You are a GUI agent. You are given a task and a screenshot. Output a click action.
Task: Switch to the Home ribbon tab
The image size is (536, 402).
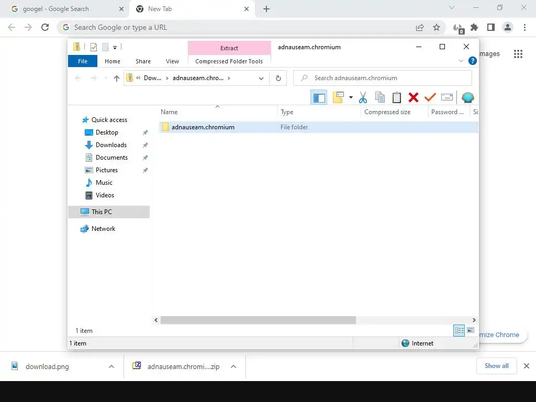(113, 61)
